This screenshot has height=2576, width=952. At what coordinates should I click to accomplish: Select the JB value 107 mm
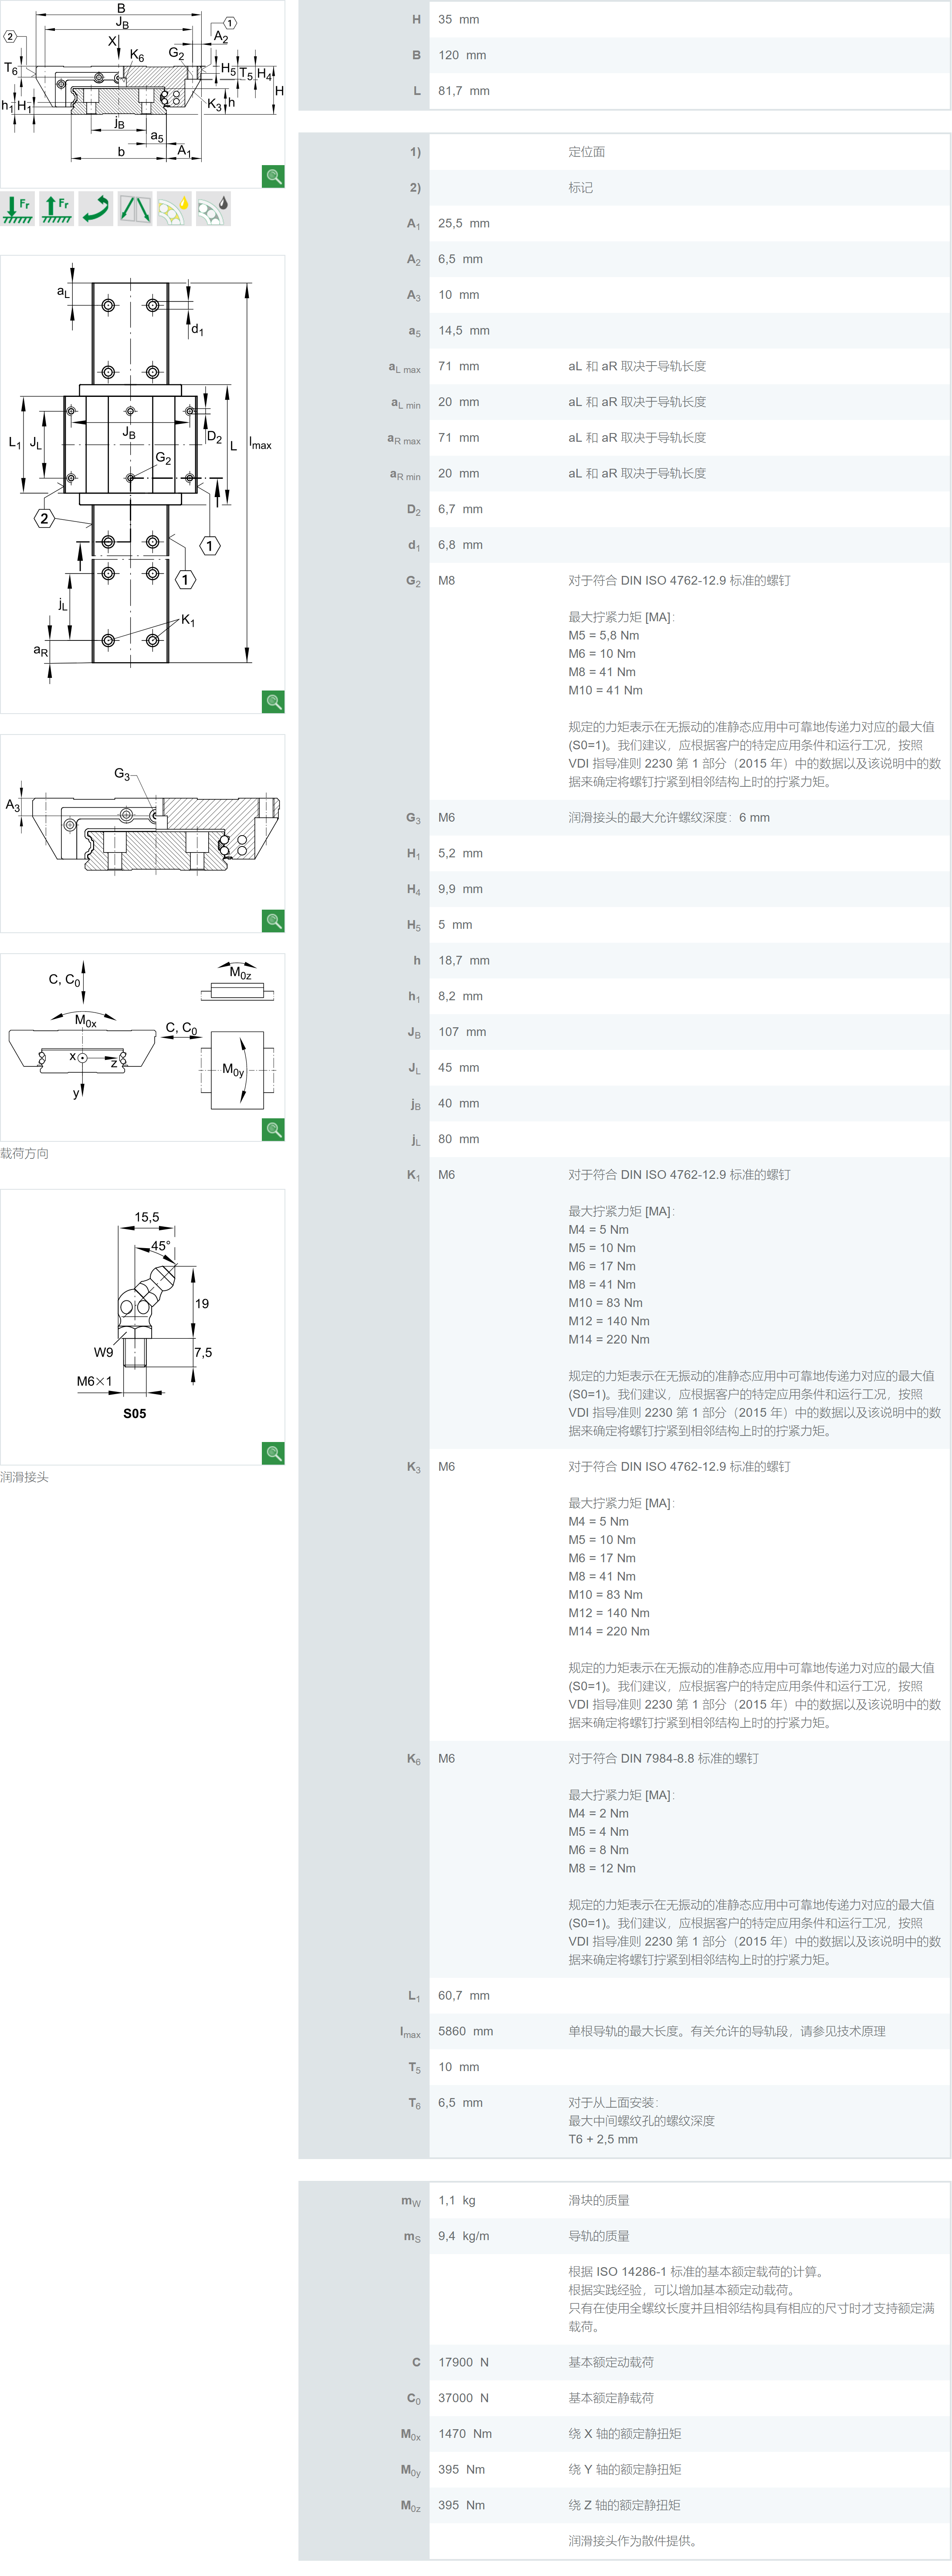(x=462, y=1032)
